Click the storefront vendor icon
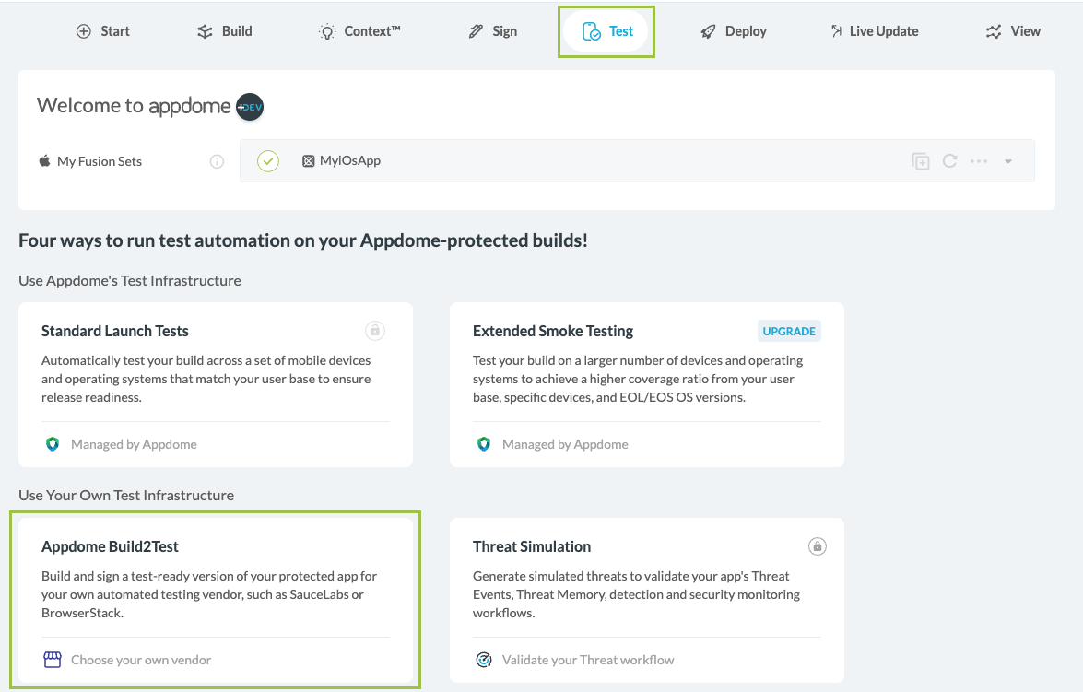This screenshot has height=692, width=1083. coord(53,660)
